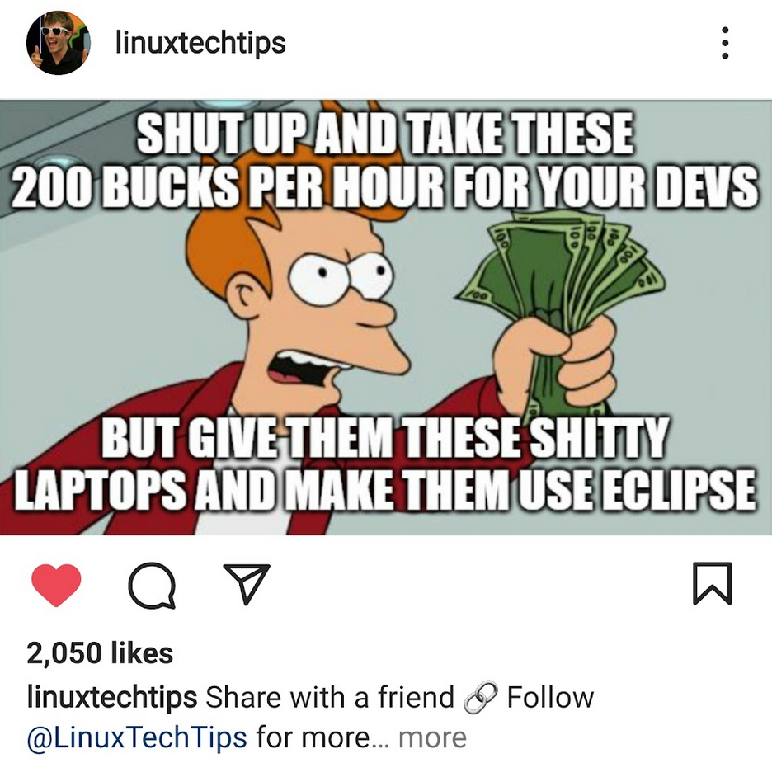Screen dimensions: 772x763
Task: Open the three-dot post options menu
Action: 725,43
